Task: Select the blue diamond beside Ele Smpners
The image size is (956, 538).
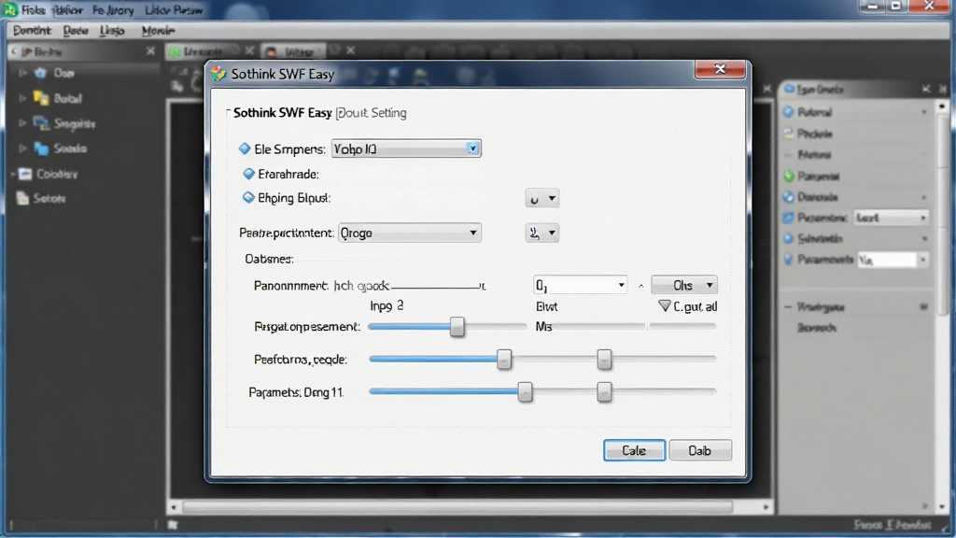Action: [245, 149]
